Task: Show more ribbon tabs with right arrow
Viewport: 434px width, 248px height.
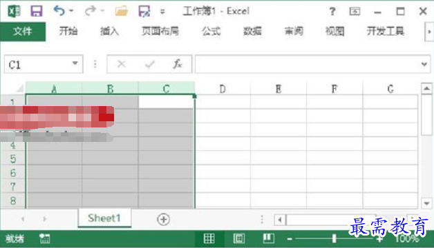Action: point(429,32)
